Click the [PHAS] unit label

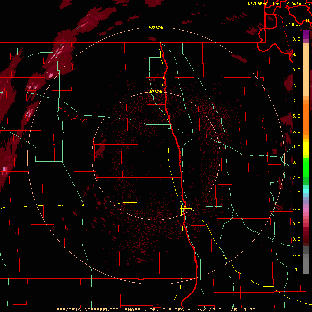[293, 24]
